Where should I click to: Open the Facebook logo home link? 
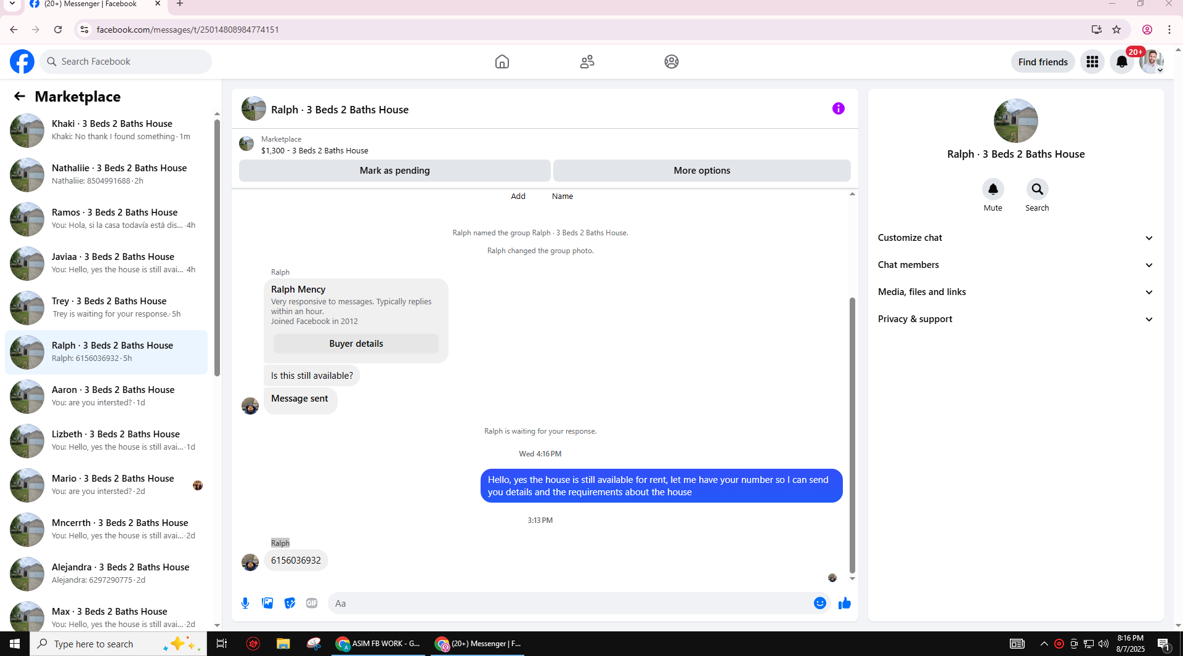click(x=22, y=62)
